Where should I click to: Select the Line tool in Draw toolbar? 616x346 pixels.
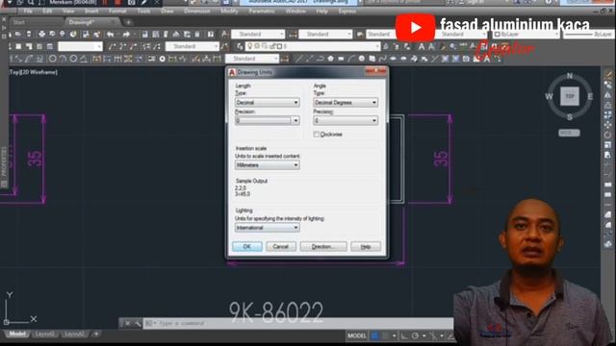click(x=299, y=59)
